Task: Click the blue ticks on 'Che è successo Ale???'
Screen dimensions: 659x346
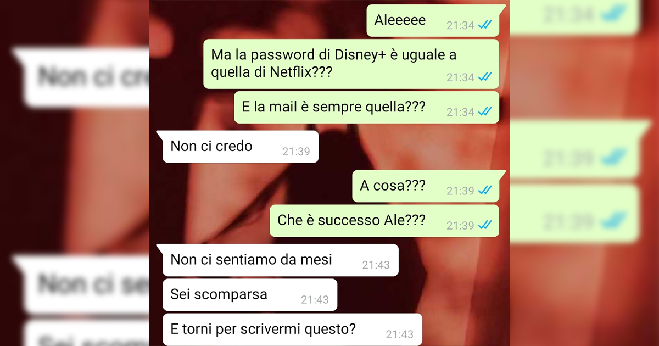Action: pos(484,225)
